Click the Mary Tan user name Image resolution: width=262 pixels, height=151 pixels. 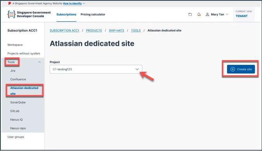pos(217,14)
